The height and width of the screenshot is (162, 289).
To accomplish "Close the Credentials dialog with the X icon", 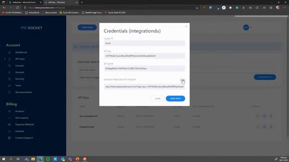I will (x=186, y=26).
